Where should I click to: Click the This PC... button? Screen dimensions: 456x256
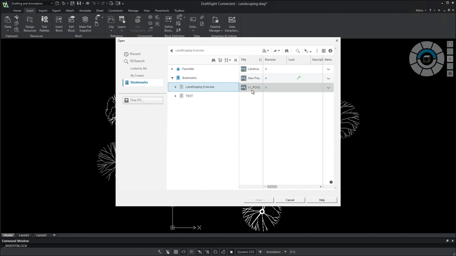(143, 100)
